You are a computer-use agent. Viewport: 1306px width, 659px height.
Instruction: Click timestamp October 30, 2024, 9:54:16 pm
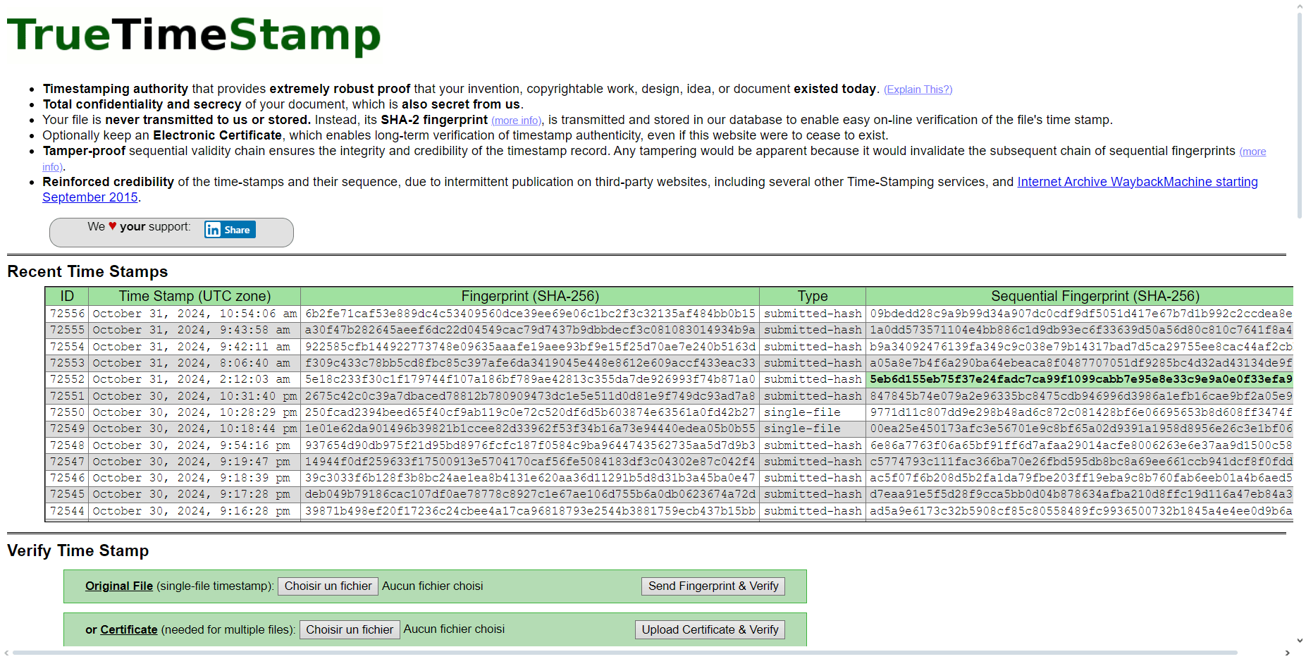(x=195, y=445)
